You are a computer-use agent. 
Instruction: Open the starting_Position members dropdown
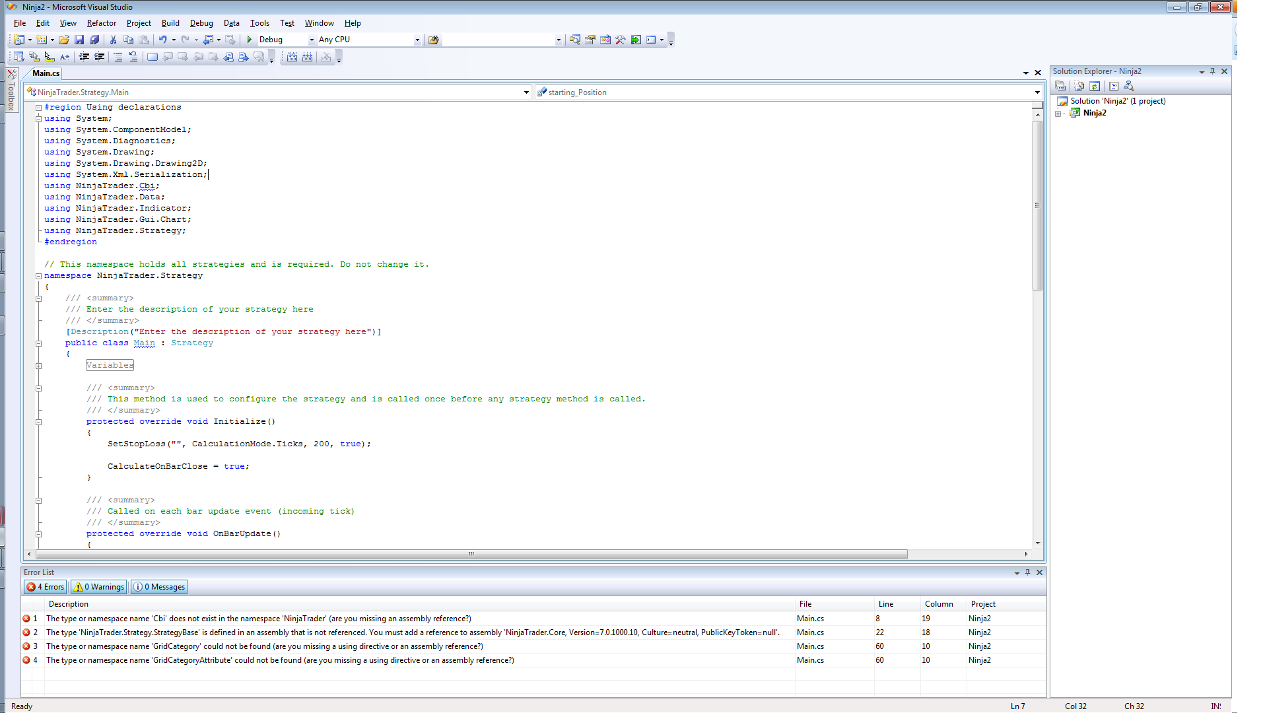tap(1037, 92)
